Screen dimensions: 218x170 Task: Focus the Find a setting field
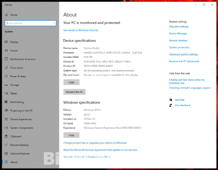point(31,23)
